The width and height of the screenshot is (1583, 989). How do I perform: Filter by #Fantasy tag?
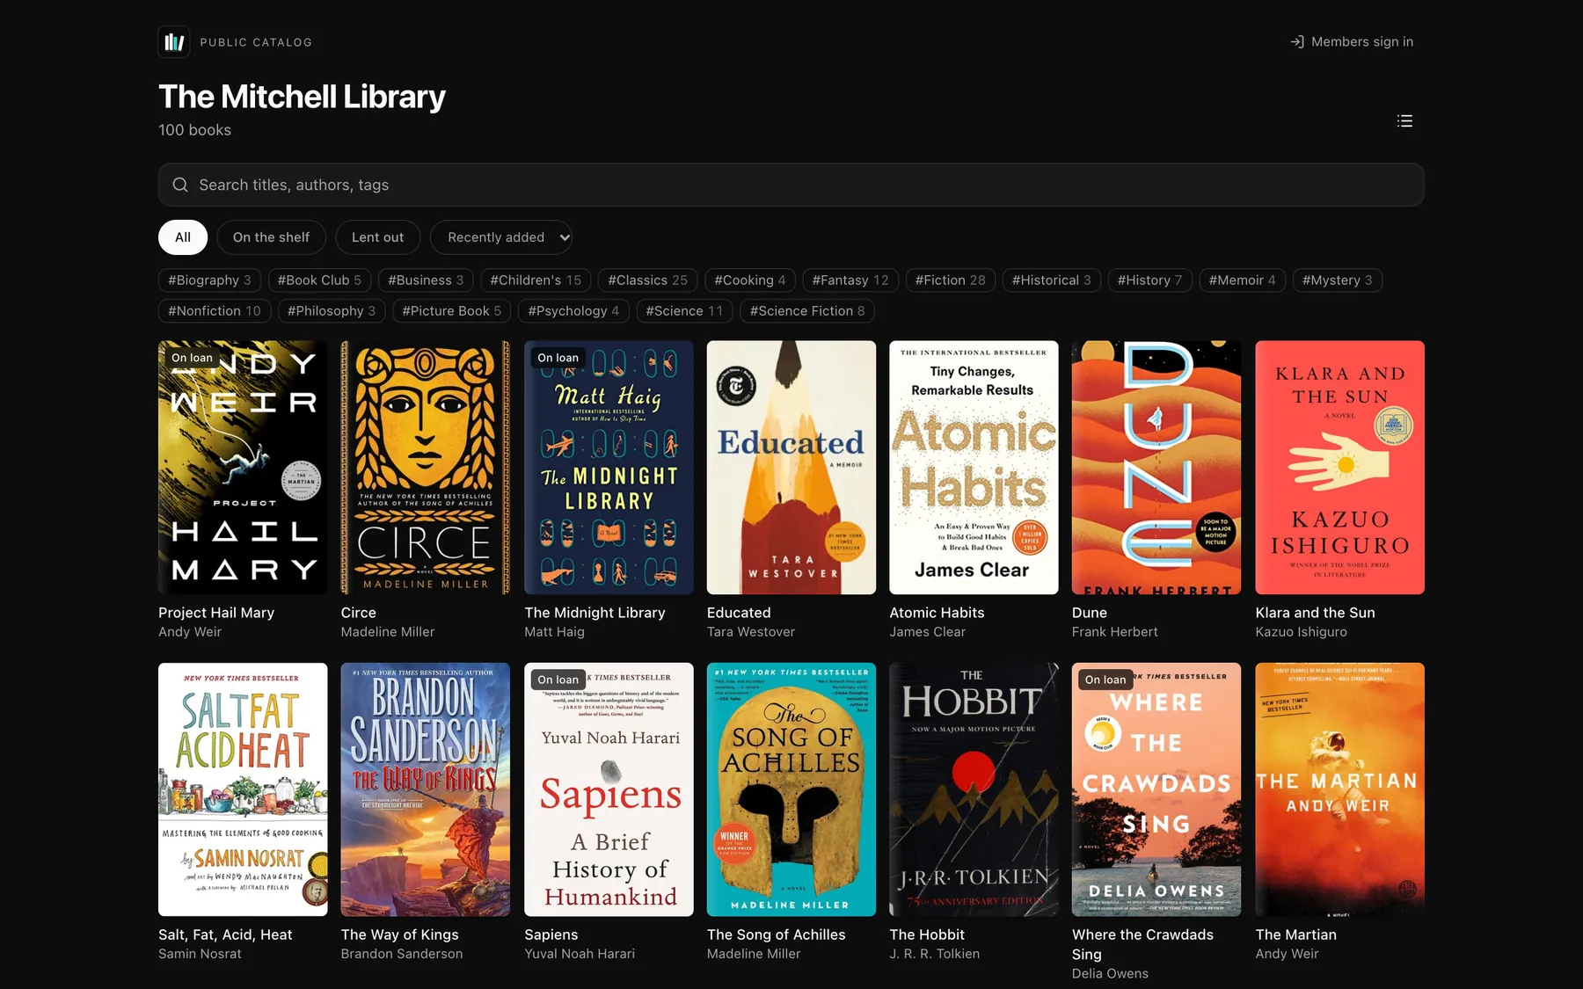pos(850,280)
